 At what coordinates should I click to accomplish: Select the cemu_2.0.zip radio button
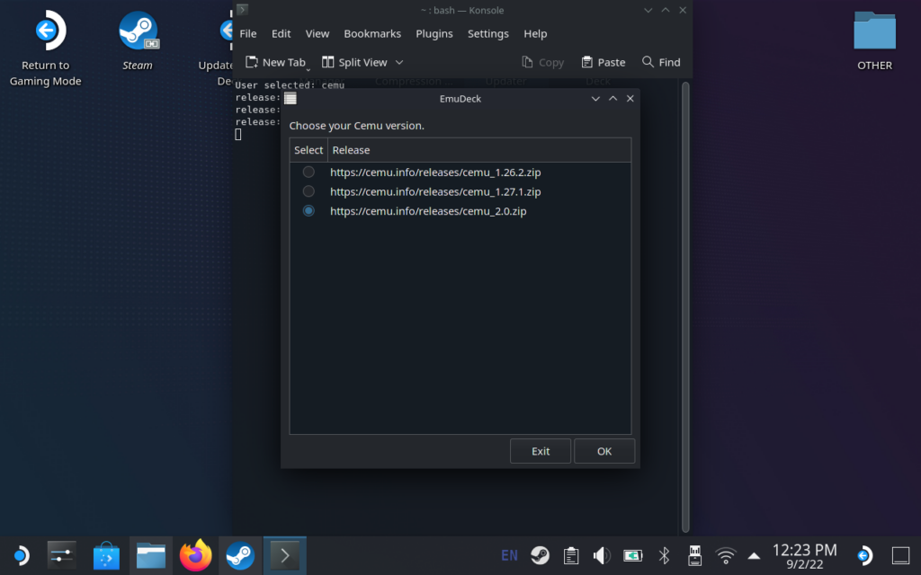(x=308, y=210)
